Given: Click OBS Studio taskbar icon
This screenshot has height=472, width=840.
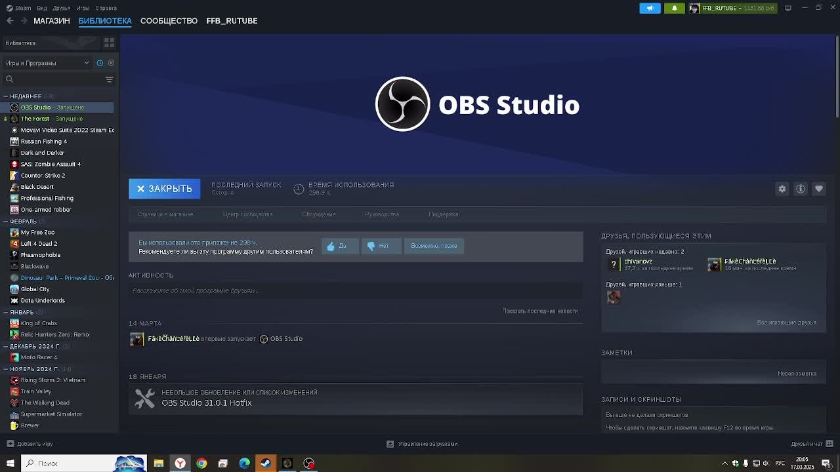Looking at the screenshot, I should tap(308, 463).
